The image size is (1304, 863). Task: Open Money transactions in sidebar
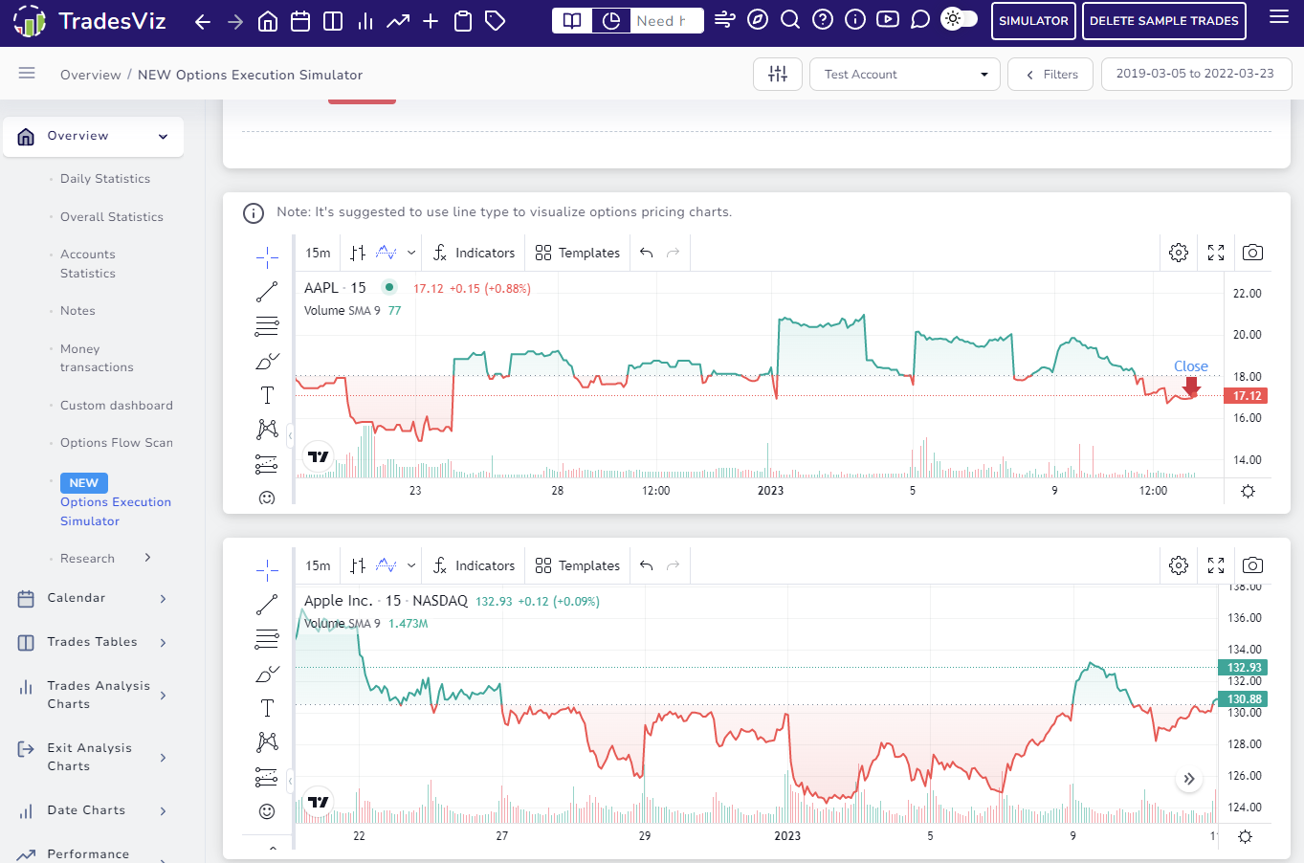point(97,358)
